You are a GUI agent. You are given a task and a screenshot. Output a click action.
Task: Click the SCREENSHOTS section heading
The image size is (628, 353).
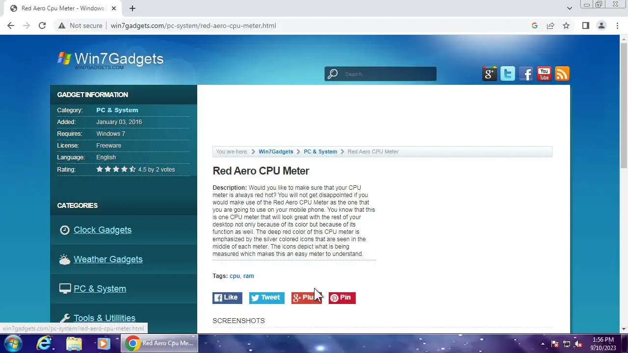click(238, 321)
